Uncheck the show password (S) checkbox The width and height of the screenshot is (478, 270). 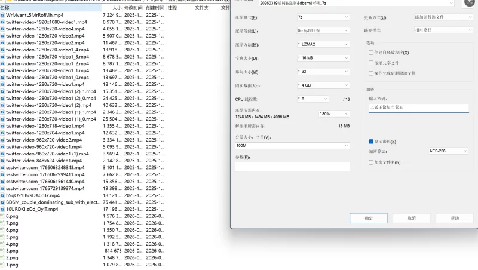pyautogui.click(x=371, y=142)
